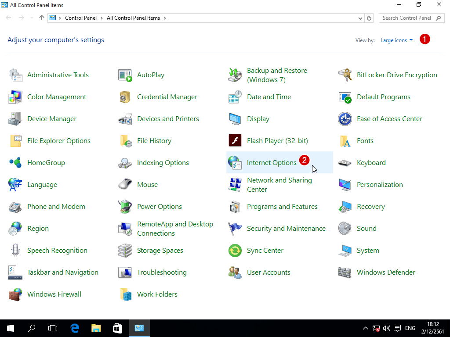The width and height of the screenshot is (450, 337).
Task: Click the Recovery icon
Action: (x=345, y=207)
